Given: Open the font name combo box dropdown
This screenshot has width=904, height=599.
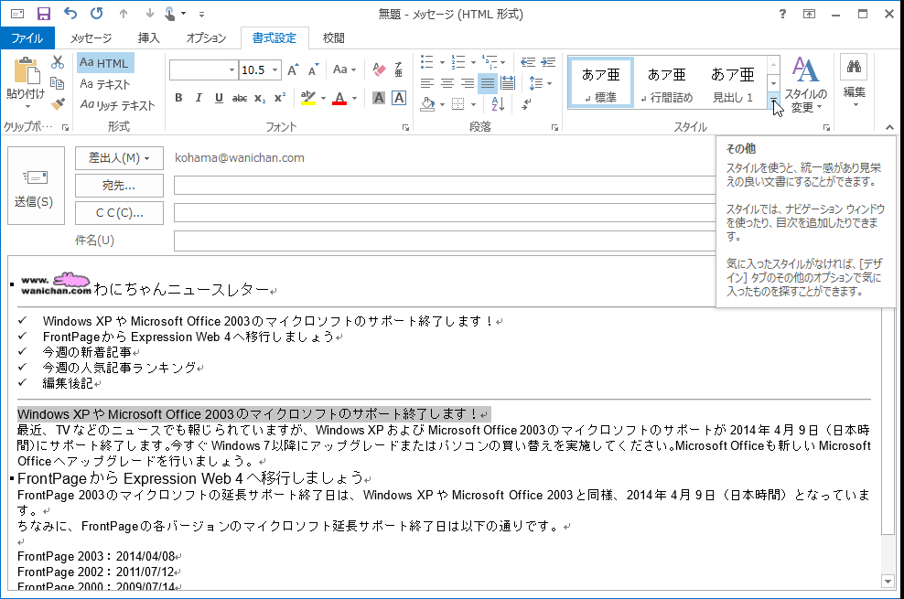Looking at the screenshot, I should point(231,70).
